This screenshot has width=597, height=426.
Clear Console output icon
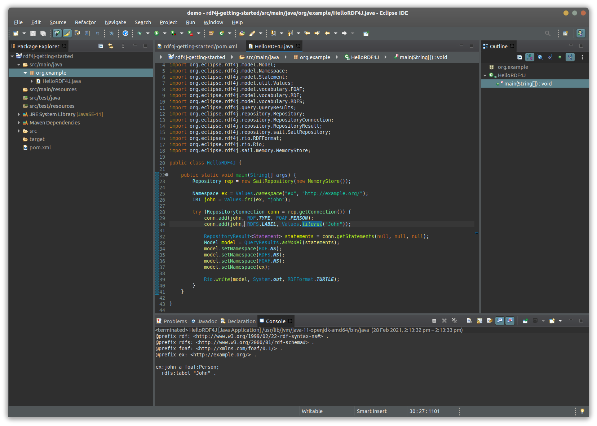point(469,321)
